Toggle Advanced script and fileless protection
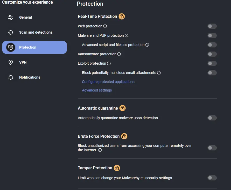Screen dimensions: 231x190 (212, 45)
